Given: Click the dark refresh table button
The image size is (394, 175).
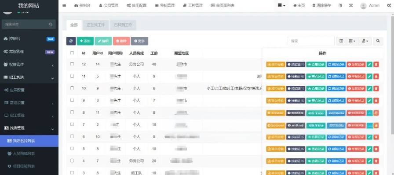Looking at the screenshot, I should [71, 41].
